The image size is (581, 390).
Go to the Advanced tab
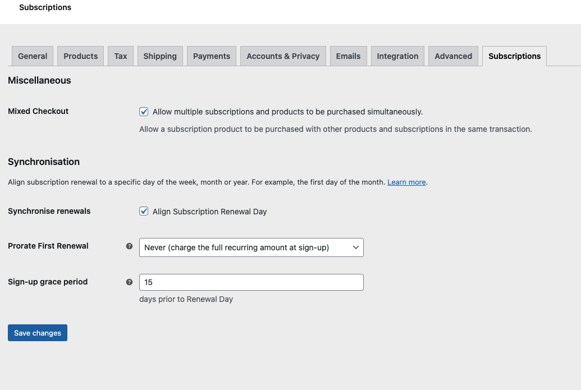tap(453, 56)
